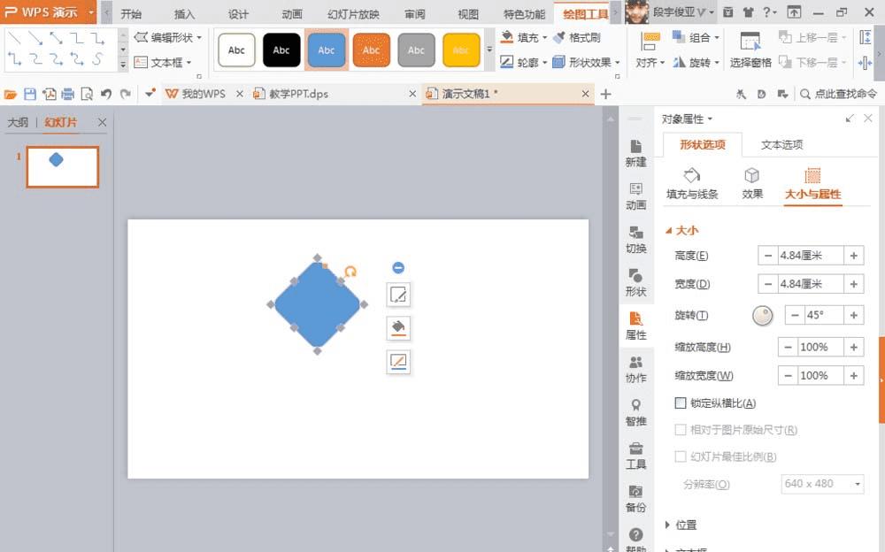The width and height of the screenshot is (885, 552).
Task: Click 点此查找命令 search box
Action: click(x=839, y=95)
